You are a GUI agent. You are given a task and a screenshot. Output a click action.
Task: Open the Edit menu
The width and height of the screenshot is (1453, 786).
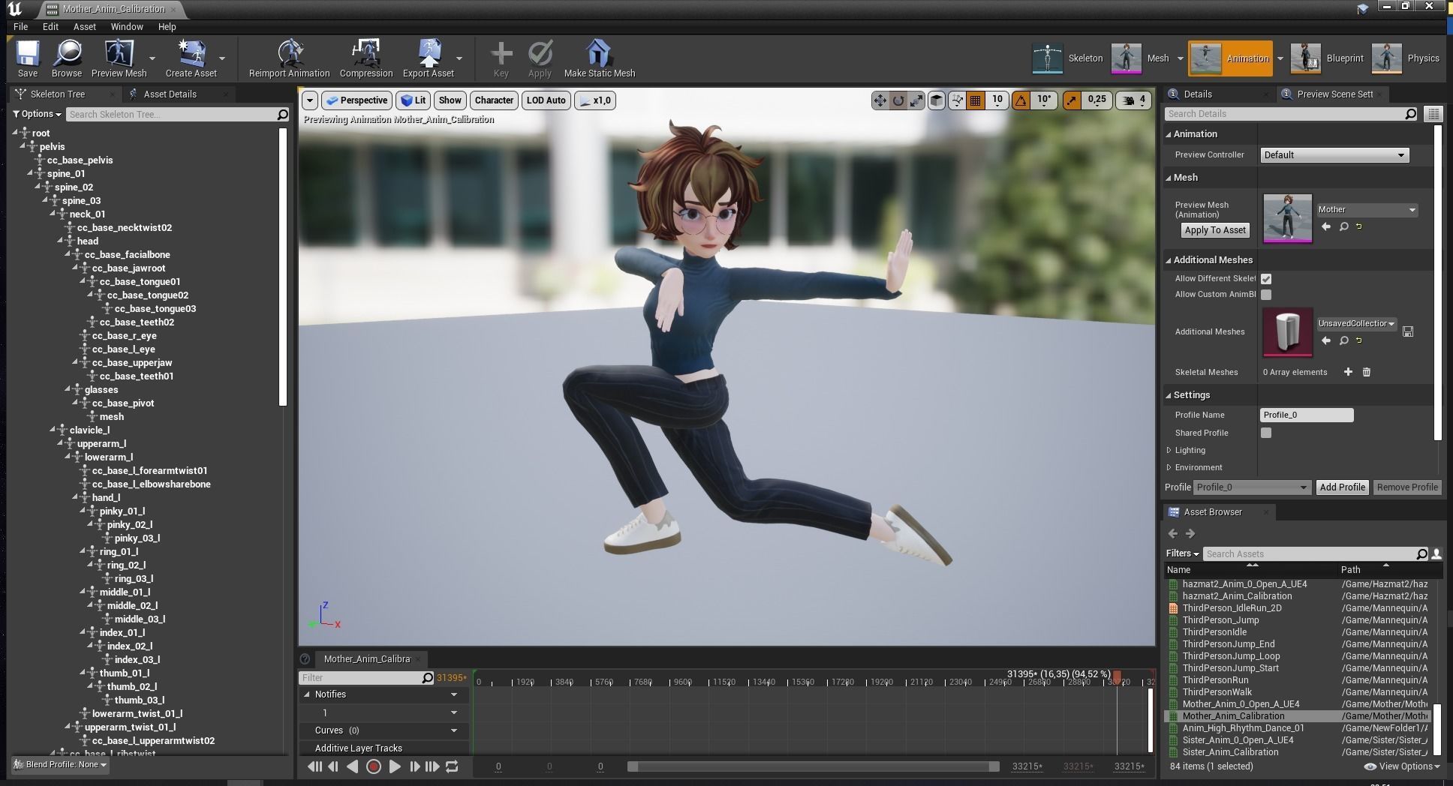pyautogui.click(x=50, y=26)
